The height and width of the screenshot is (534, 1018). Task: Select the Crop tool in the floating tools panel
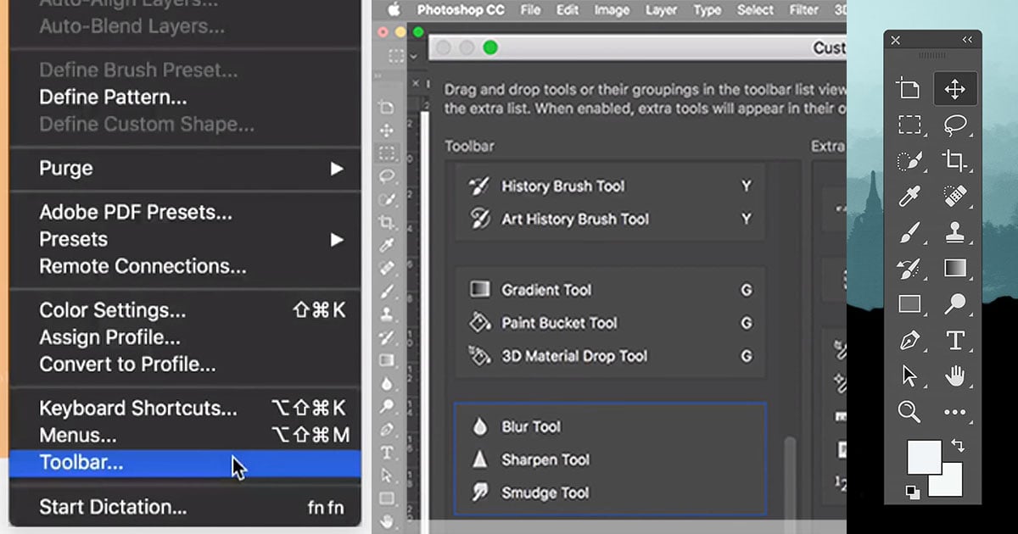click(955, 161)
